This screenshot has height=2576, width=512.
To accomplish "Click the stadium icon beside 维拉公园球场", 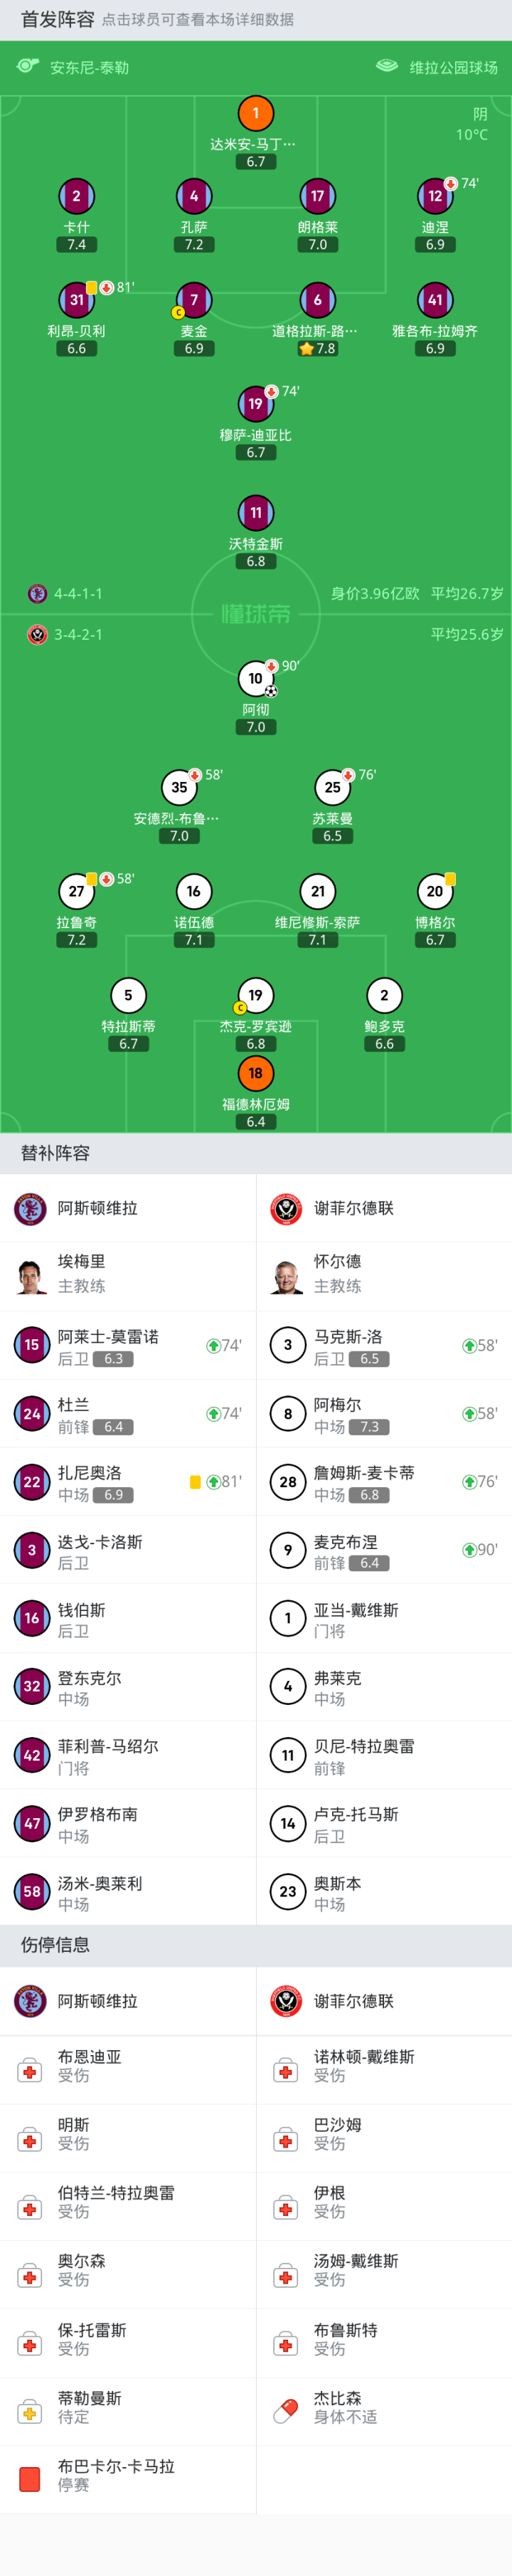I will click(x=387, y=66).
